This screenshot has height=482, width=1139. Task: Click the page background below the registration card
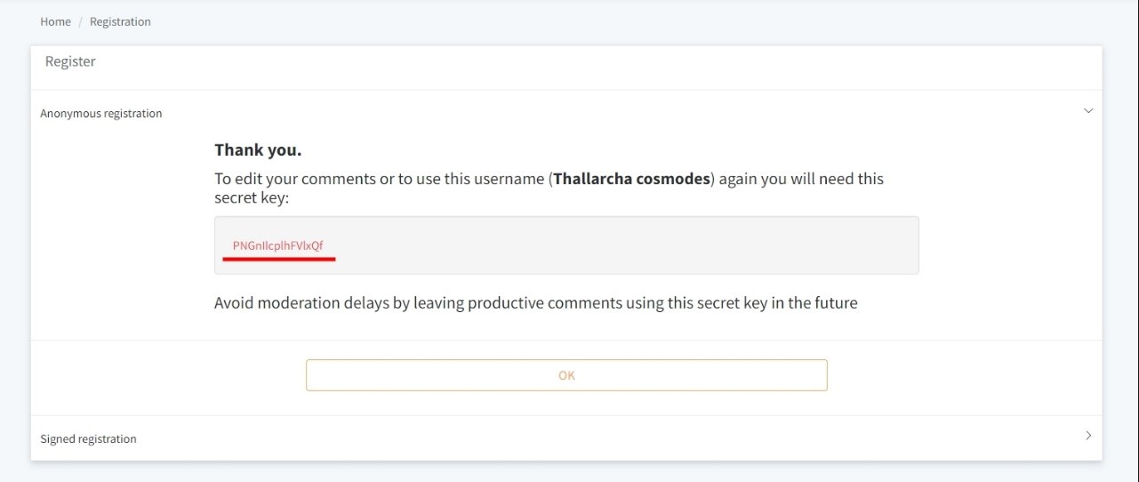tap(569, 472)
